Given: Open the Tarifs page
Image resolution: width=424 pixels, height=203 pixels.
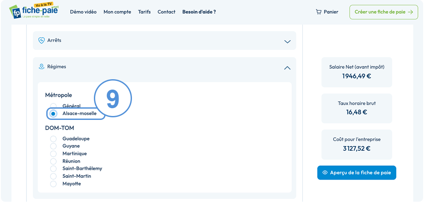Looking at the screenshot, I should [145, 12].
